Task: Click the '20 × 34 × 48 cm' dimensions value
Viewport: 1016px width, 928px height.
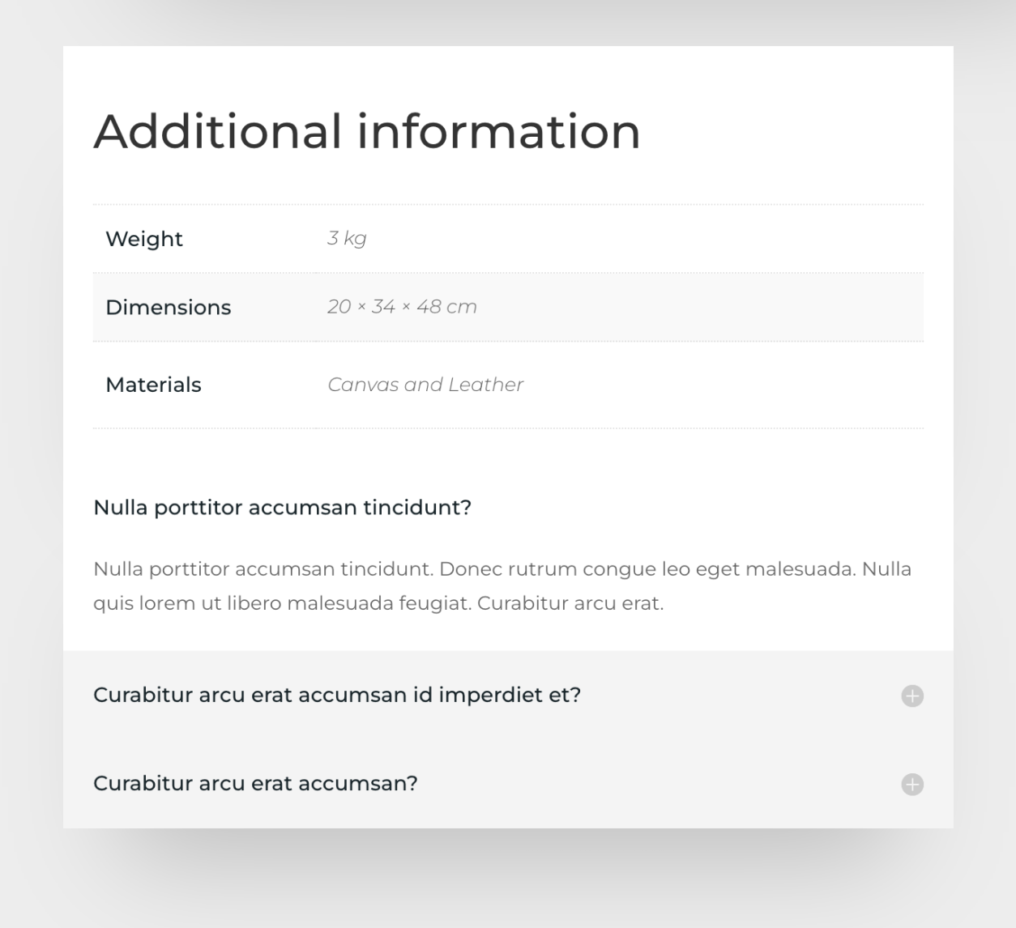Action: click(403, 307)
